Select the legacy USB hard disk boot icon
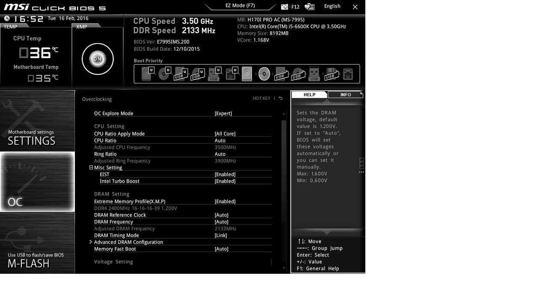 280,74
